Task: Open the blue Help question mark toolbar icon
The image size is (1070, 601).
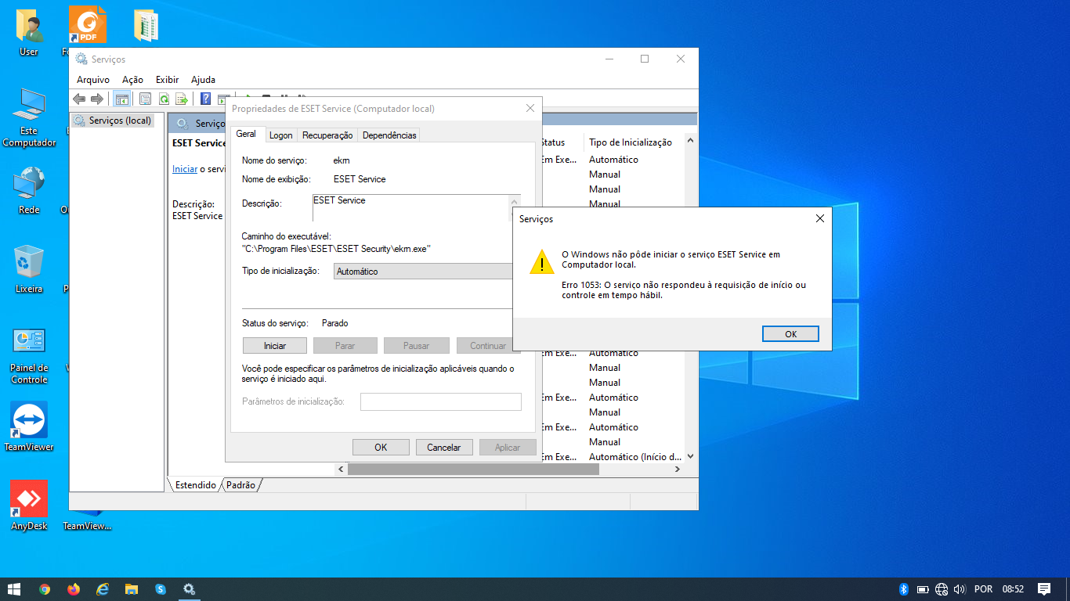Action: coord(205,99)
